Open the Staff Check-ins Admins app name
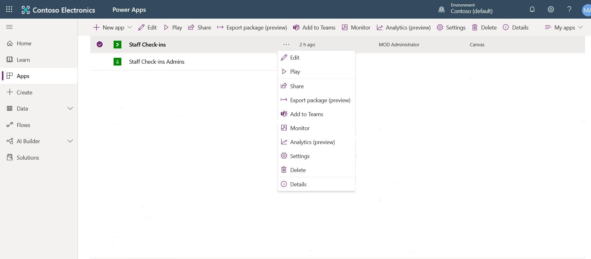Viewport: 591px width, 259px height. [157, 62]
